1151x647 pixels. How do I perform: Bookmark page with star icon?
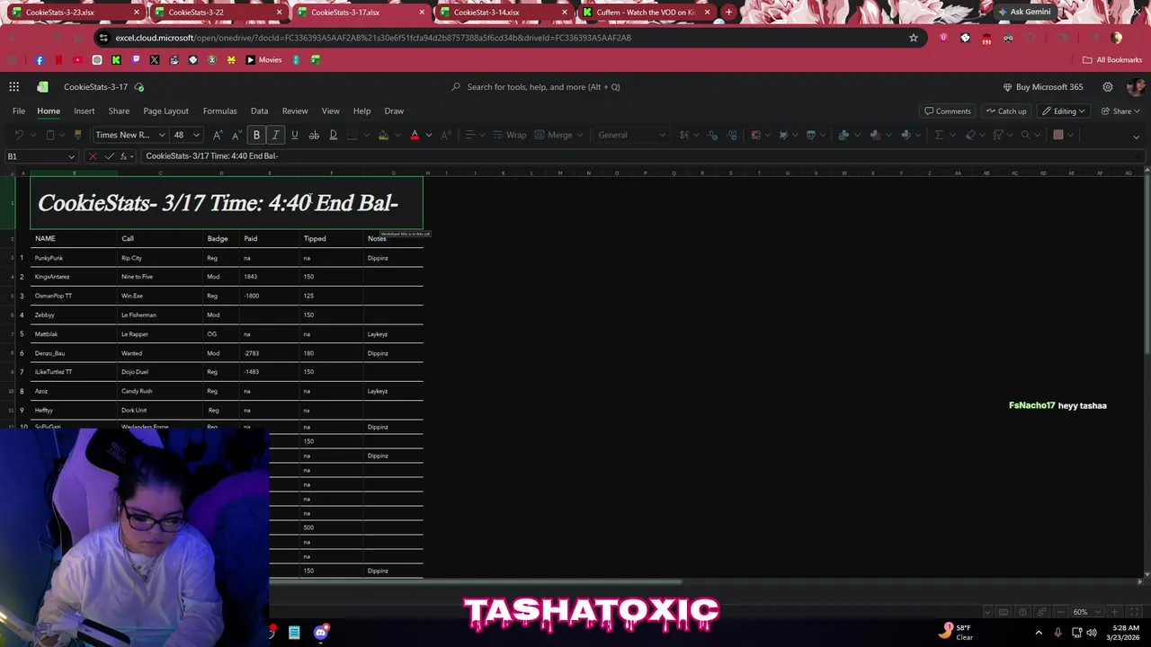pos(914,38)
